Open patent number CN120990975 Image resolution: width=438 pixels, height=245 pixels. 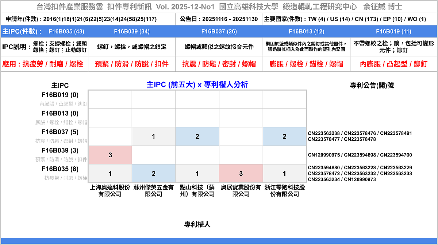coord(323,155)
